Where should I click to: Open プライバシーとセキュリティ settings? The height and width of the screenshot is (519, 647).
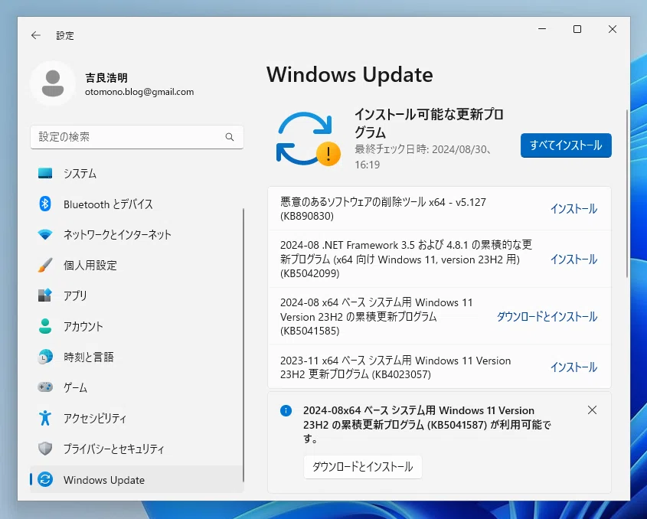[x=136, y=449]
